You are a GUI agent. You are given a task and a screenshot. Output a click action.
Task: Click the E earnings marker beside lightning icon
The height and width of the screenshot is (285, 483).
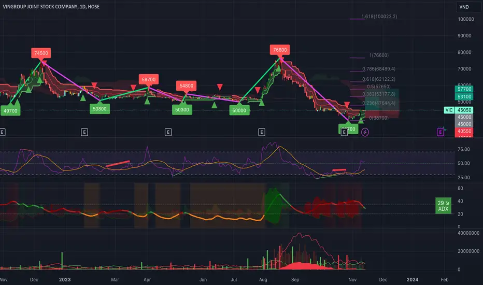click(344, 133)
